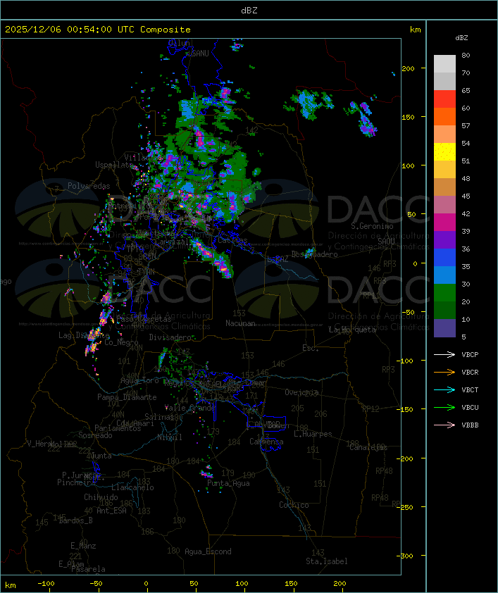Select the slate purple 5-10 dBZ swatch
This screenshot has width=498, height=593.
444,328
